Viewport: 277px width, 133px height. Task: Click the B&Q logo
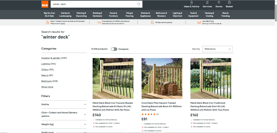coord(45,4)
